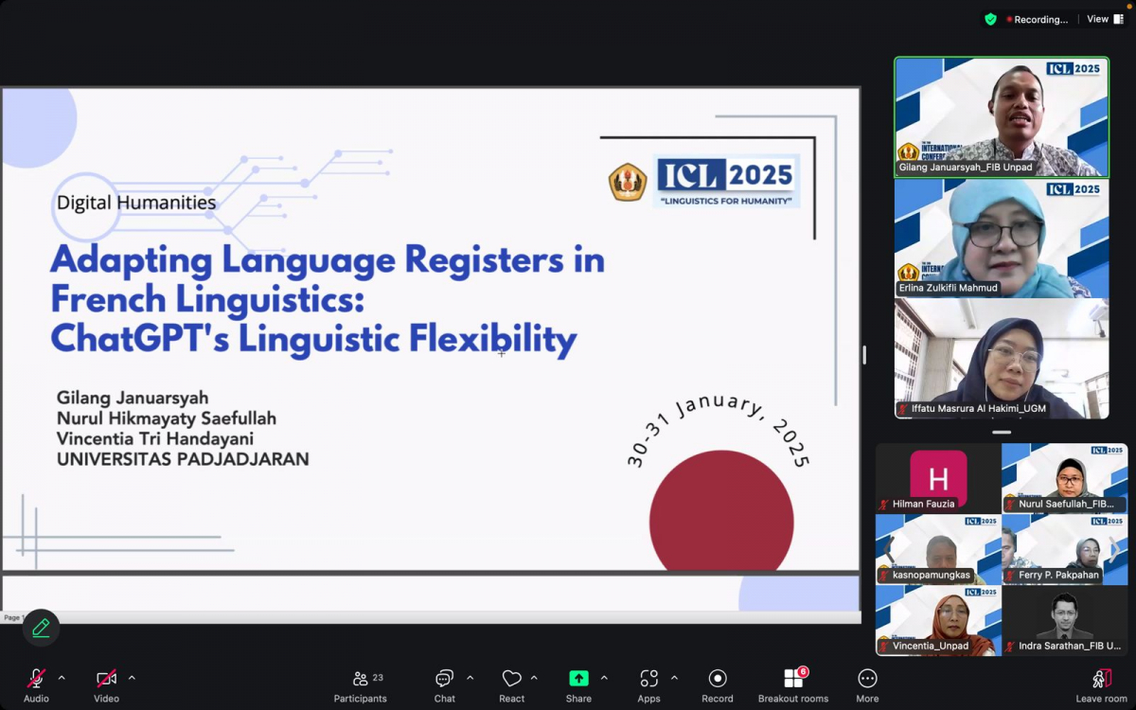
Task: Open the More options menu
Action: pyautogui.click(x=867, y=685)
